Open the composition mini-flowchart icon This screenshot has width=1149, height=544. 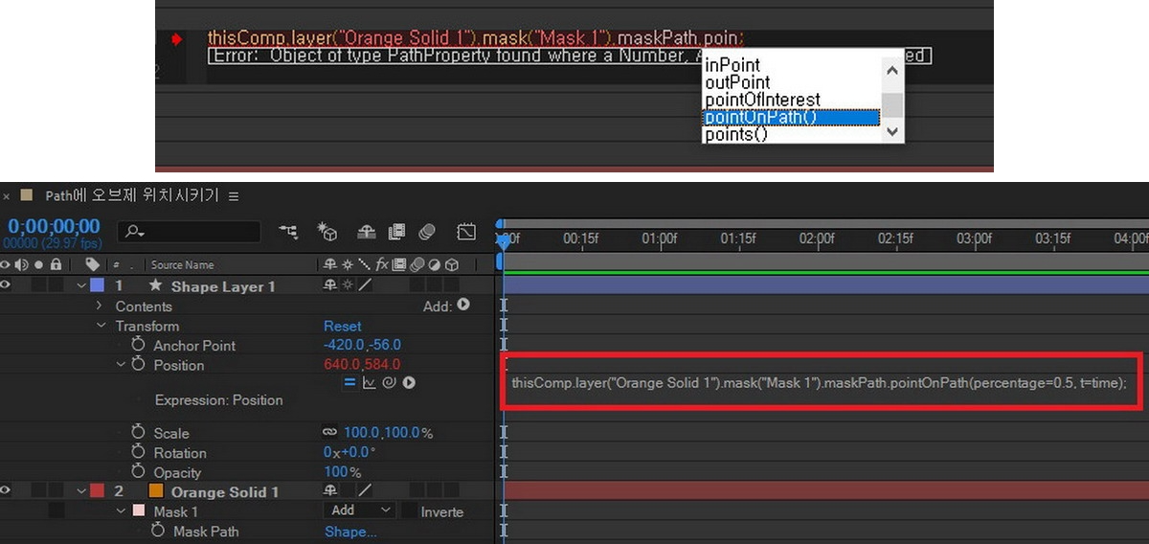pos(287,231)
